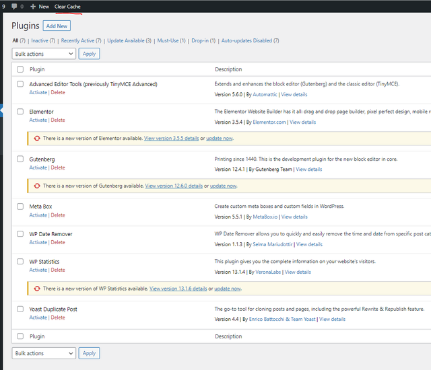Viewport: 431px width, 370px height.
Task: Open the comments bubble icon in admin bar
Action: click(x=14, y=6)
